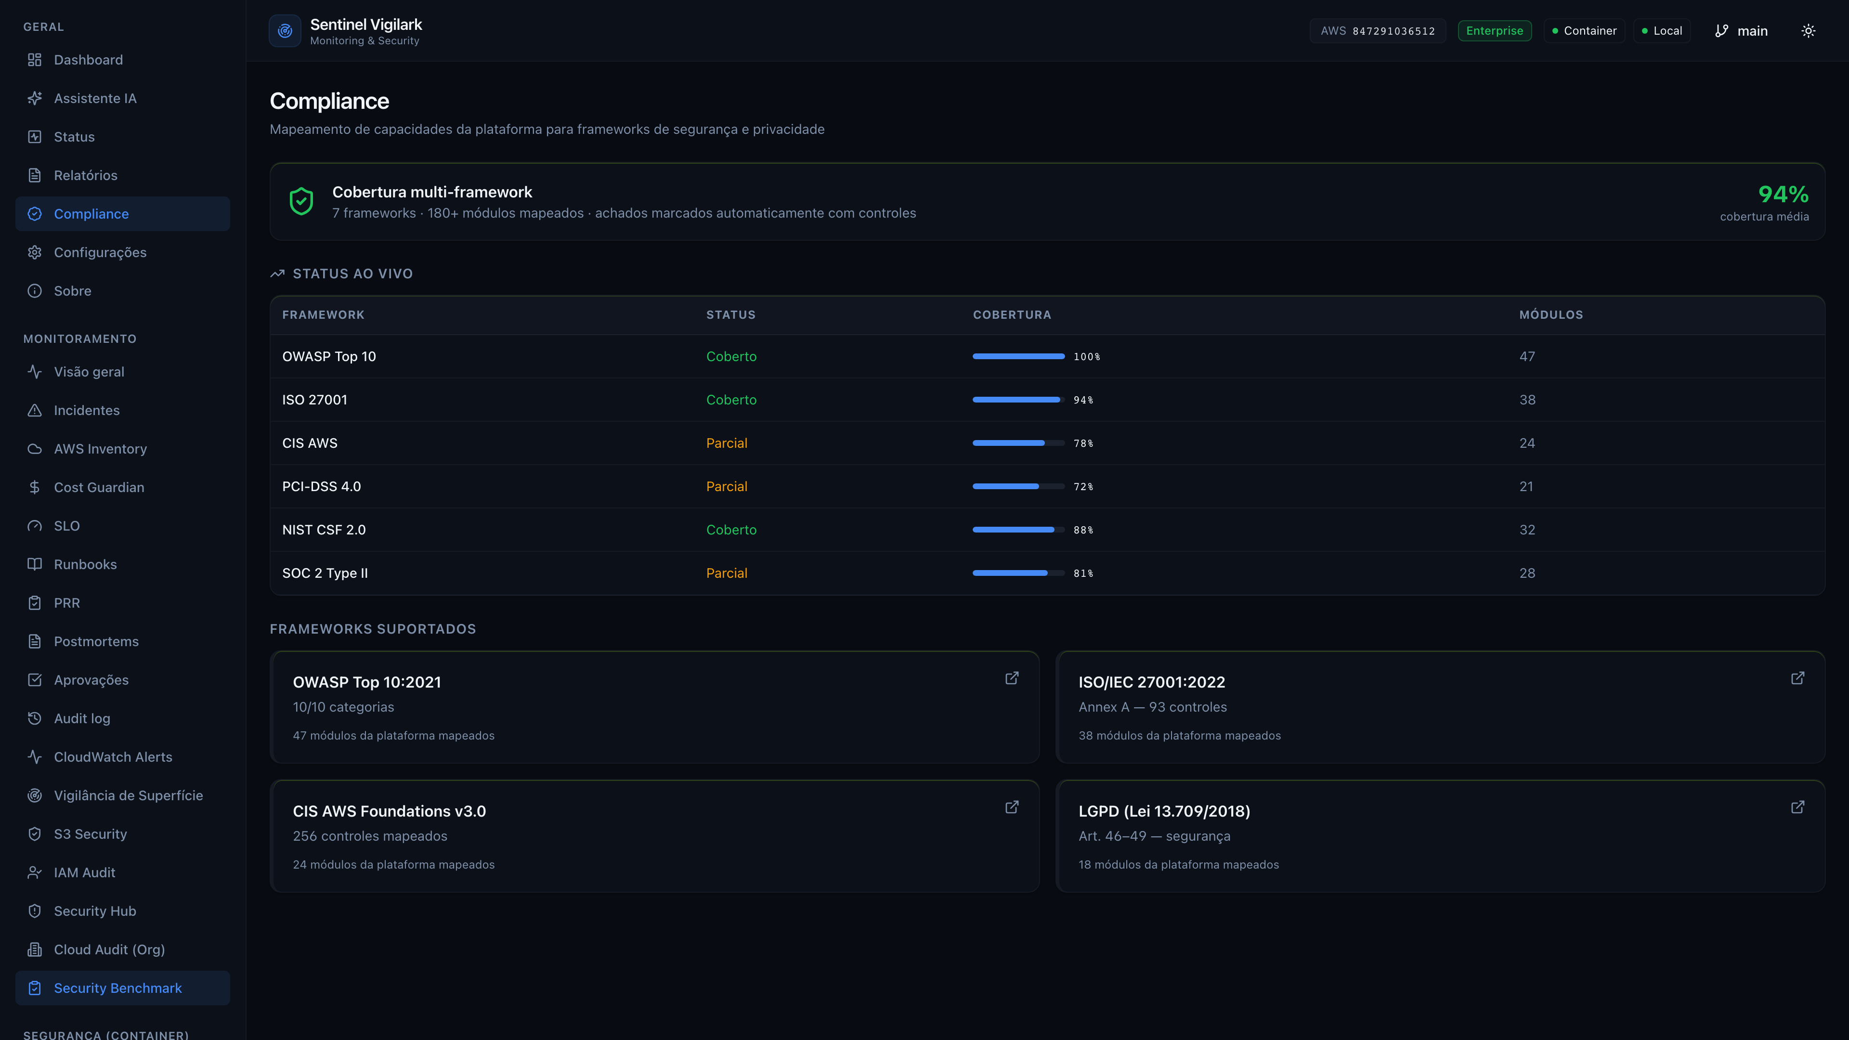Click the Cobertura column header

(1011, 315)
